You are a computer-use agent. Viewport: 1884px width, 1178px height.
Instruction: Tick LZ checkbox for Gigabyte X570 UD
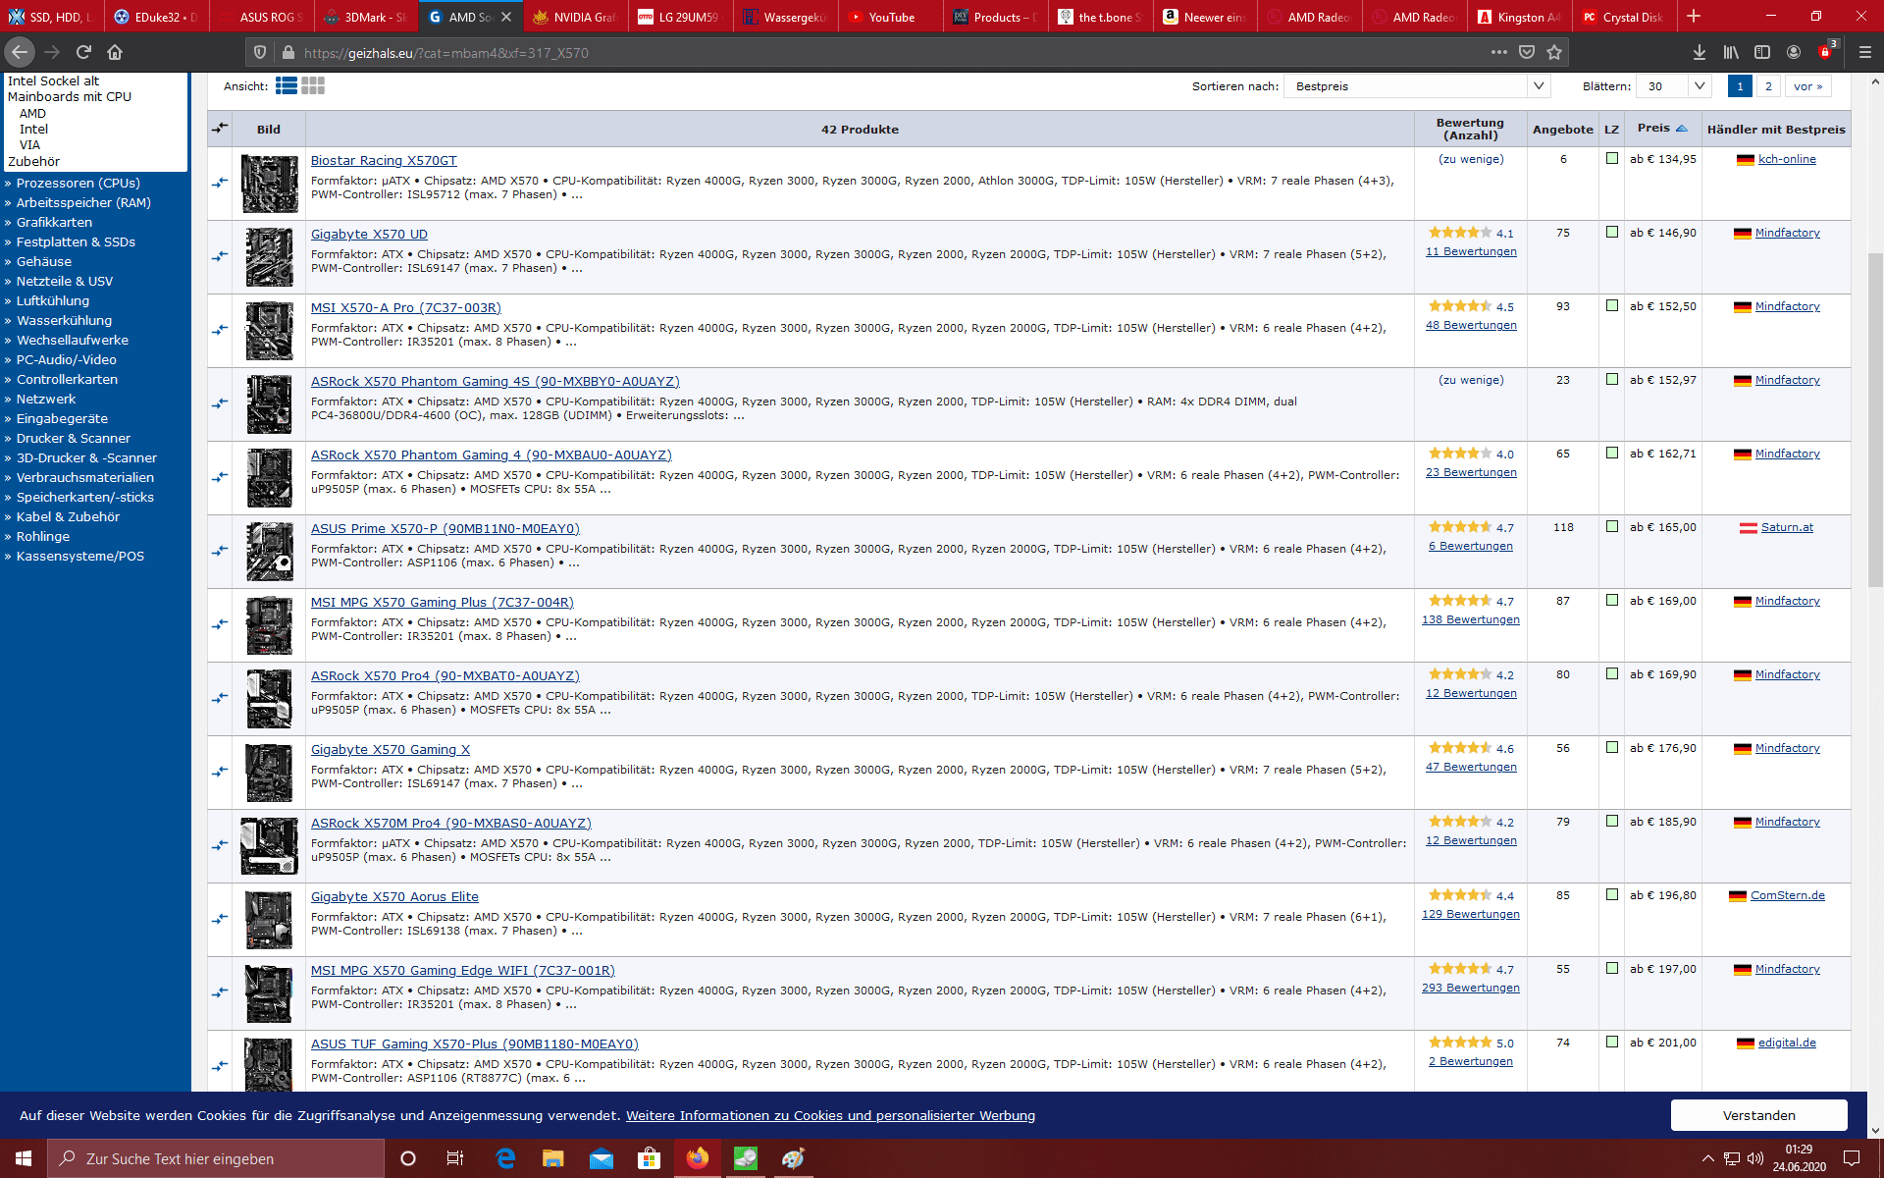pos(1611,232)
